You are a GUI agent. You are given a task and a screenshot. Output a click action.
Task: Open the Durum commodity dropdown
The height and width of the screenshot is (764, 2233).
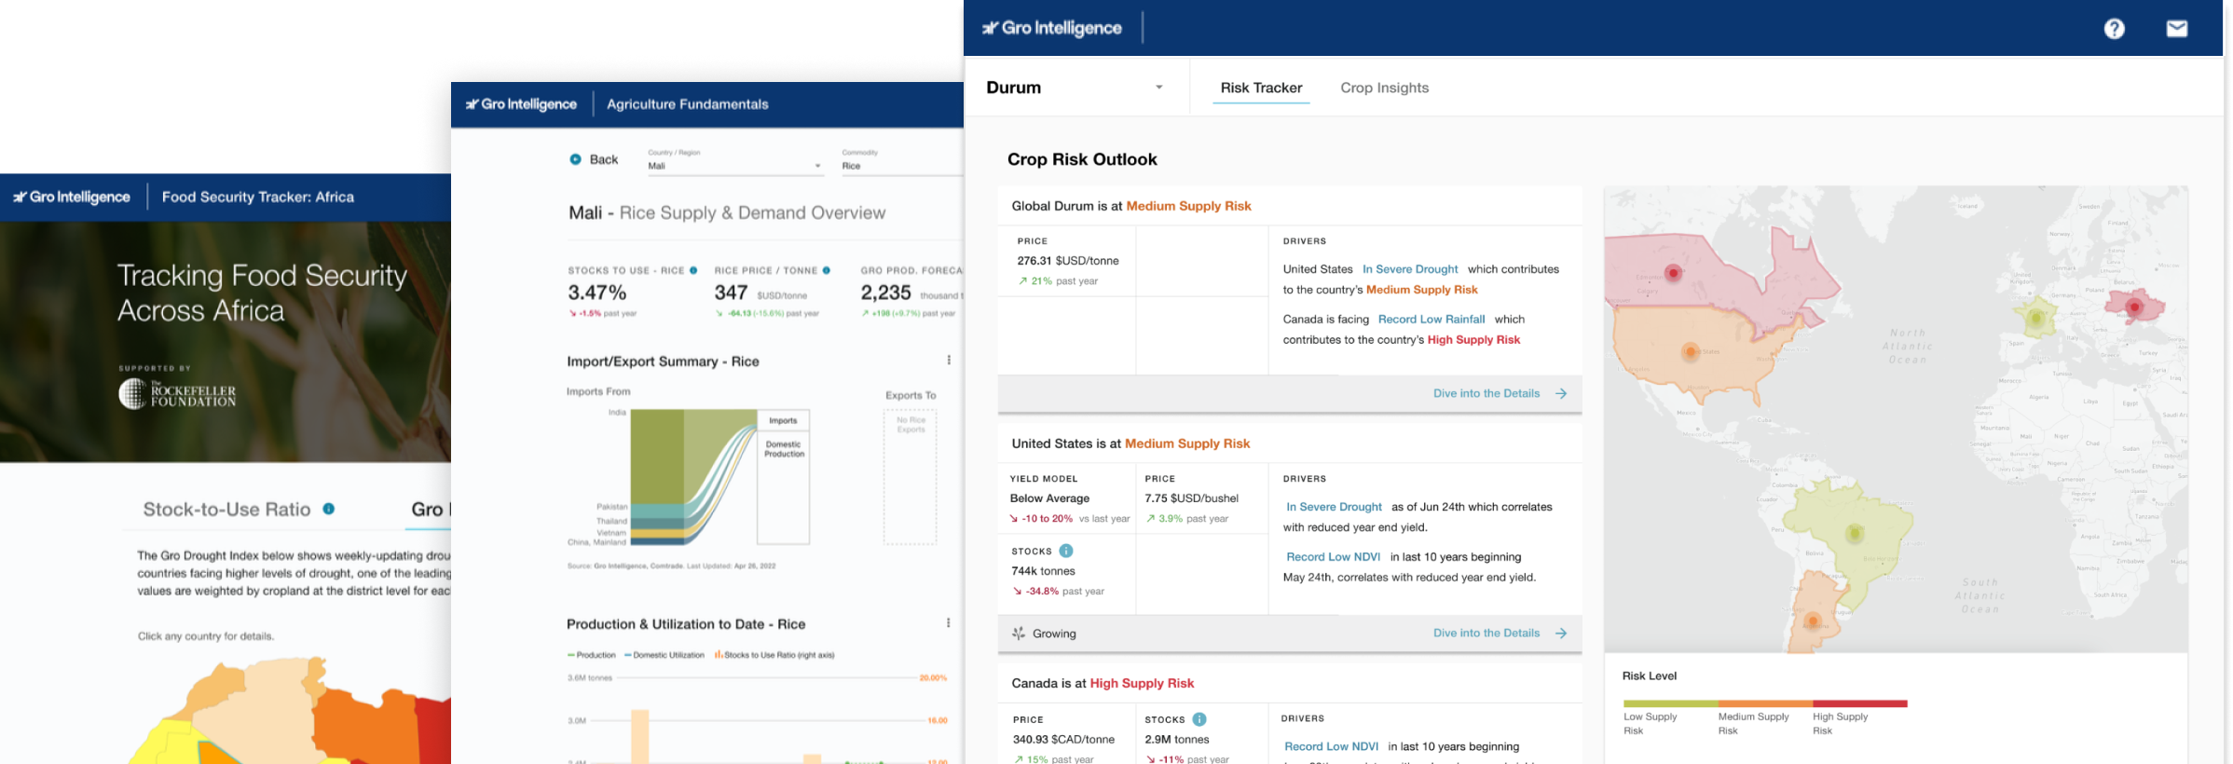tap(1075, 88)
